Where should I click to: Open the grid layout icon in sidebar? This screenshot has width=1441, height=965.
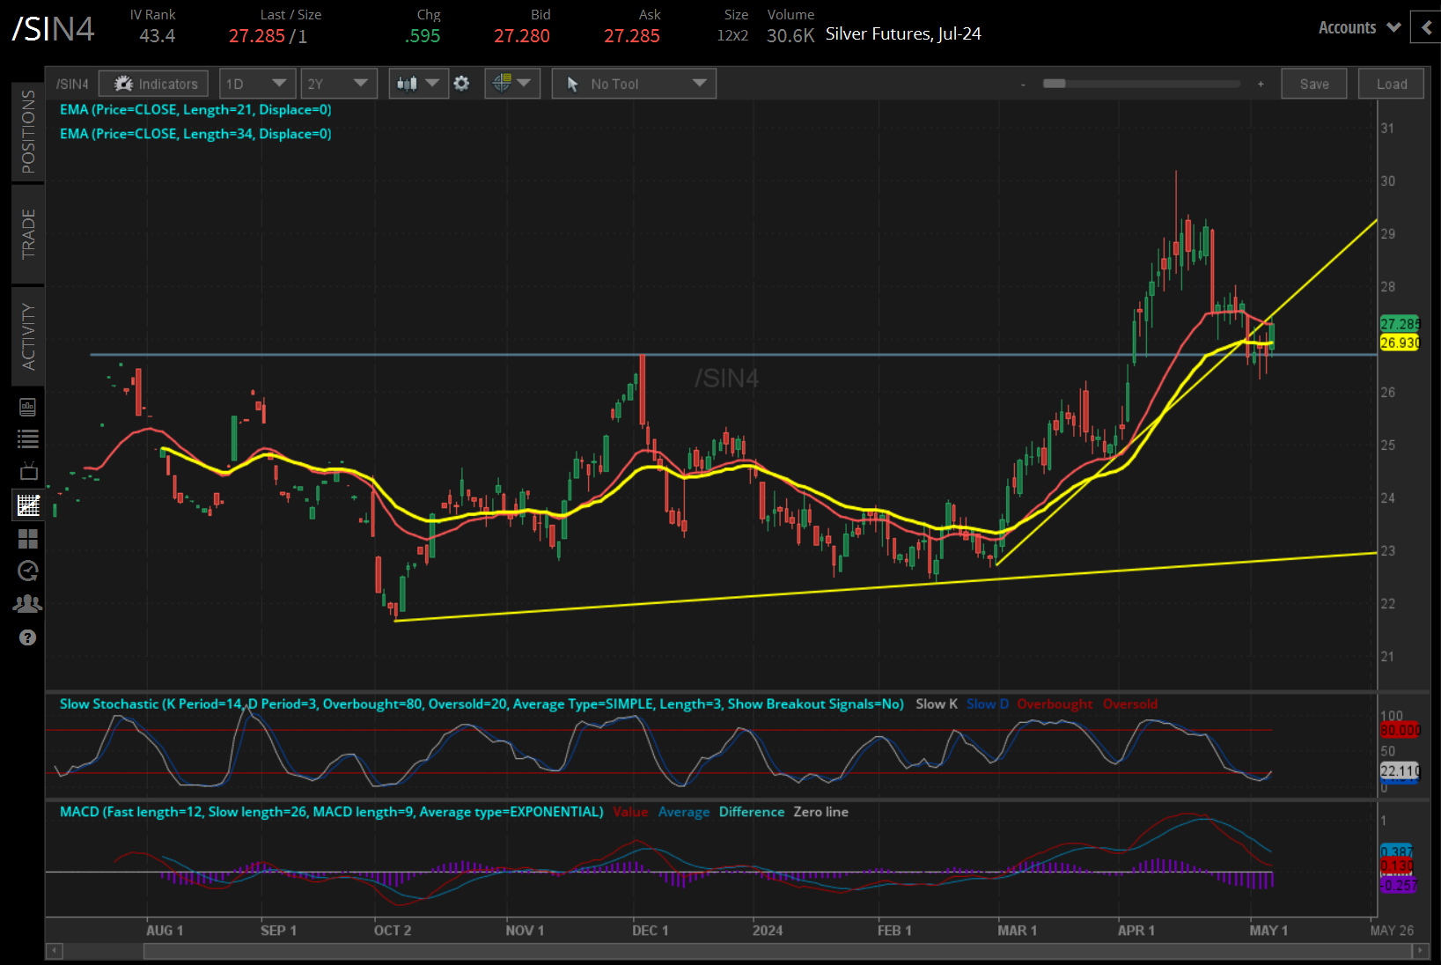tap(27, 538)
